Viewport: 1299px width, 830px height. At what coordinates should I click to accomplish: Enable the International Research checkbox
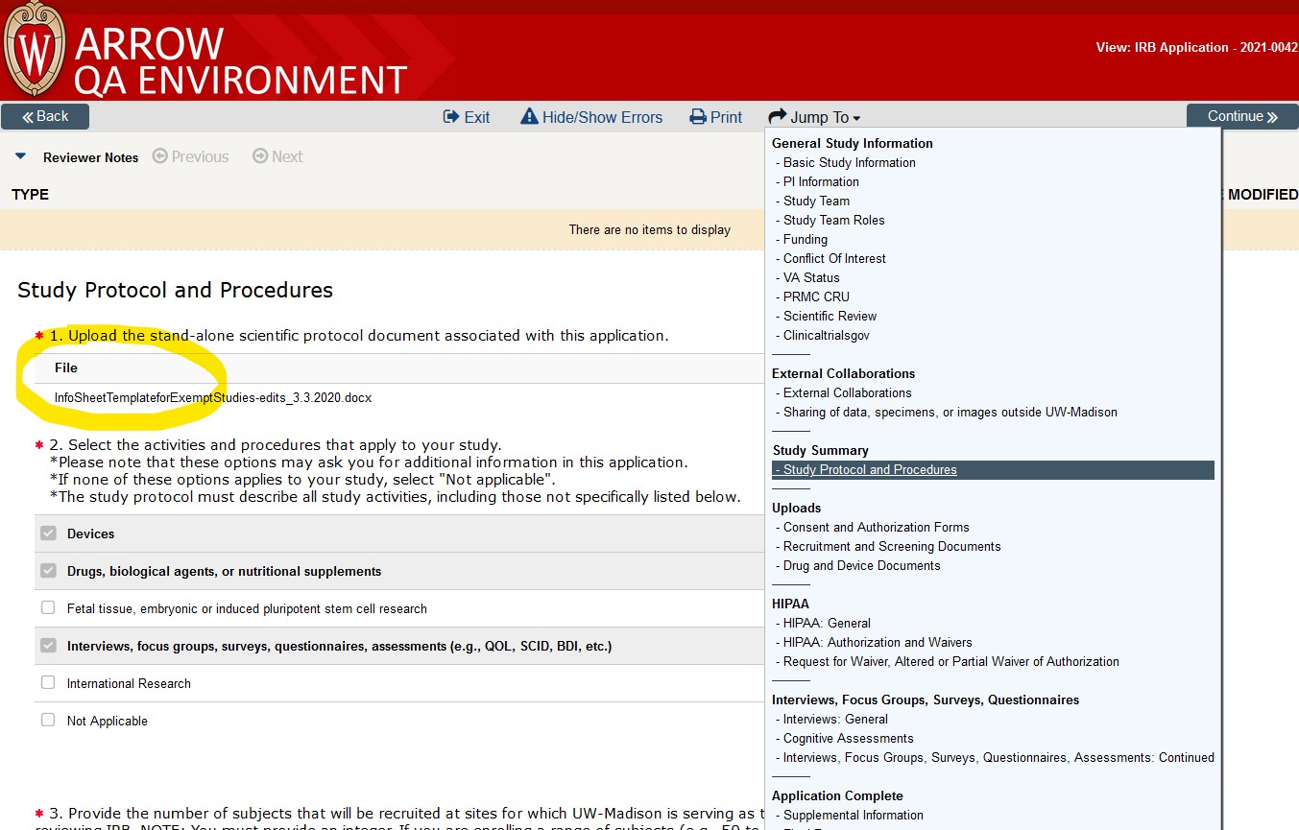click(x=48, y=683)
